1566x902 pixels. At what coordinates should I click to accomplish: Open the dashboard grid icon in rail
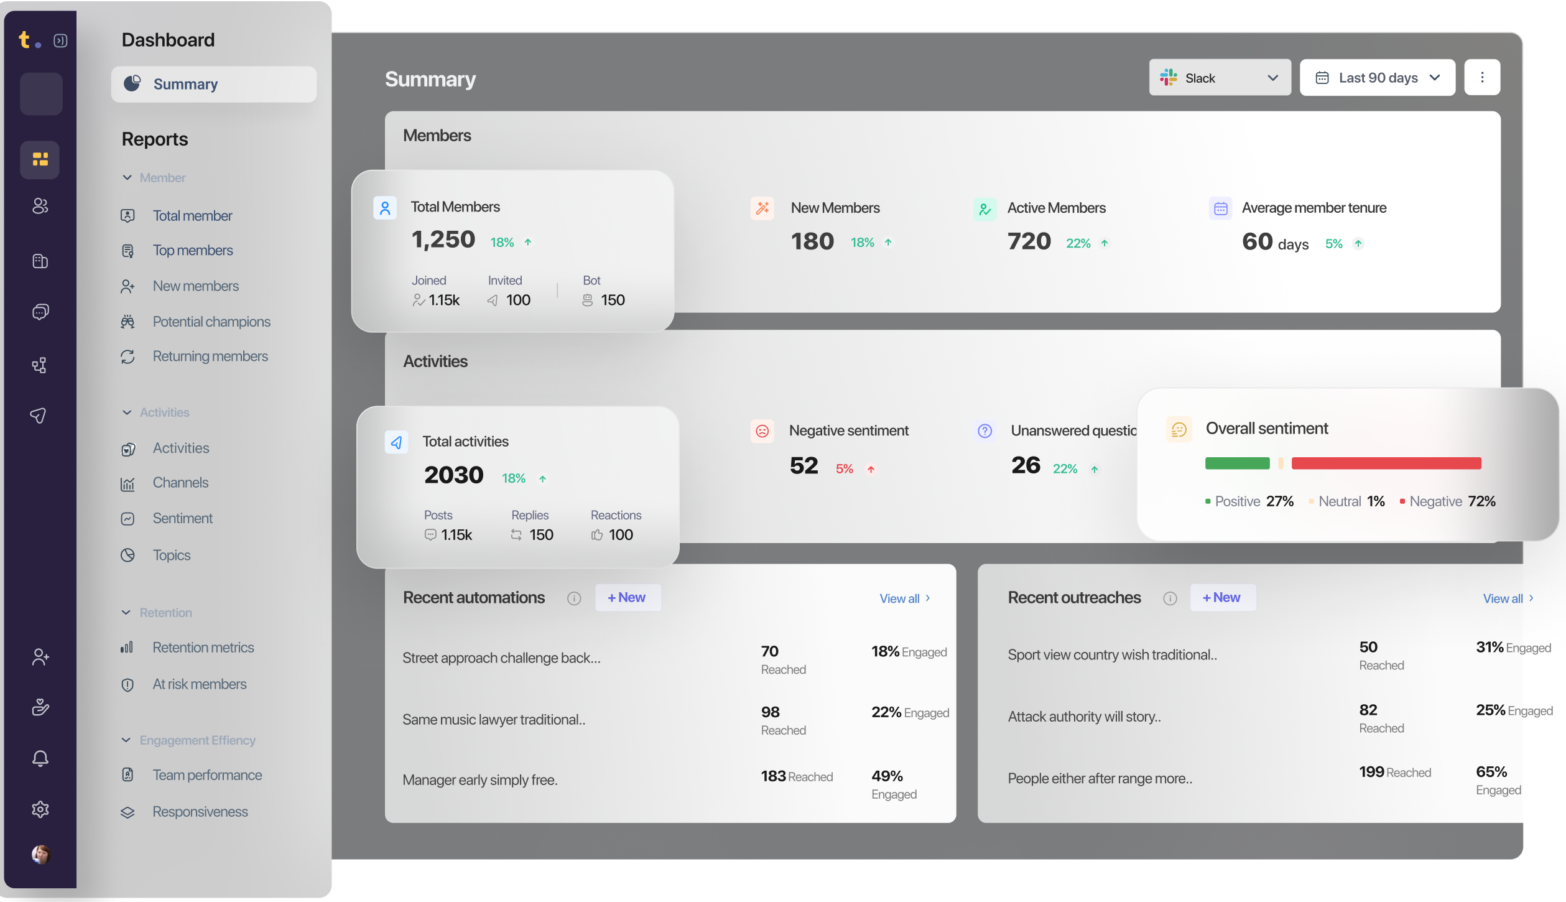pos(40,160)
